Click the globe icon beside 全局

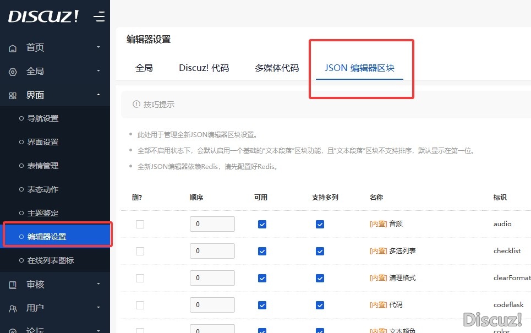coord(12,72)
